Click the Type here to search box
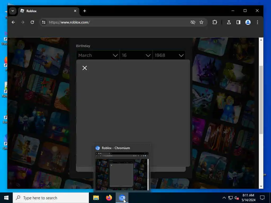The height and width of the screenshot is (203, 271). tap(51, 198)
